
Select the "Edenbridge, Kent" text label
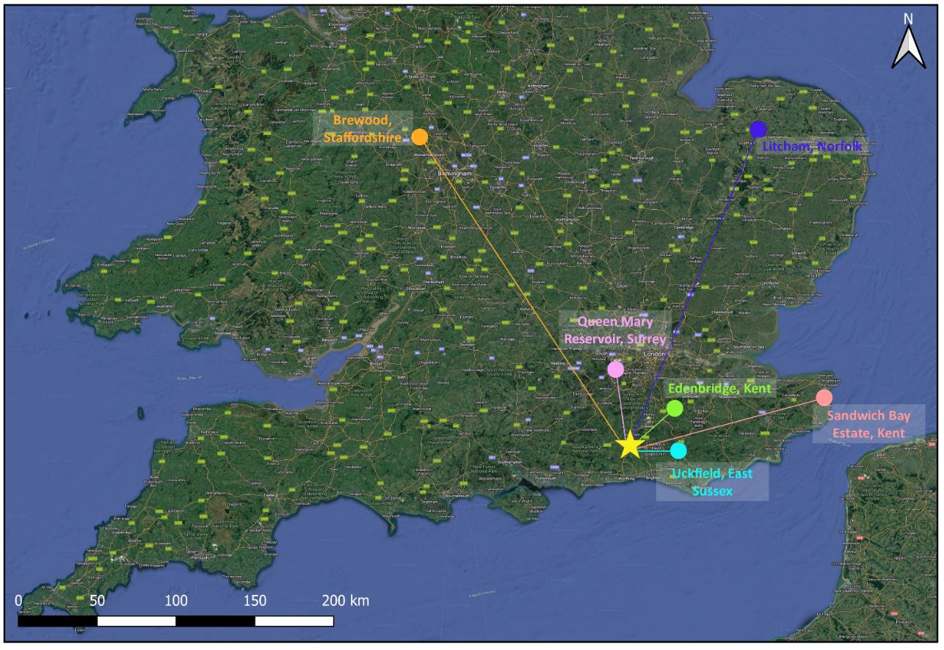click(719, 388)
